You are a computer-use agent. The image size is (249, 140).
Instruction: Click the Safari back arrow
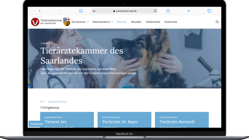point(40,11)
